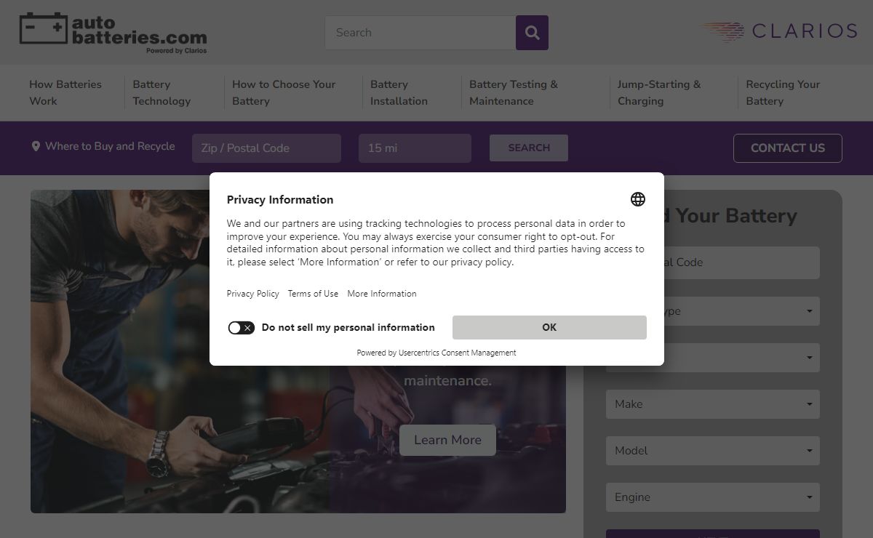Open the Privacy Policy link

click(x=252, y=294)
